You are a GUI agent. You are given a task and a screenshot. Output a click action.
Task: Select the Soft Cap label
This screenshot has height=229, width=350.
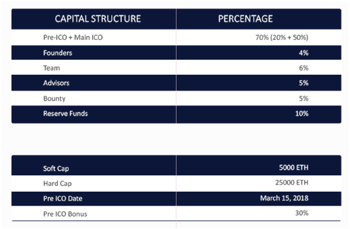[56, 169]
